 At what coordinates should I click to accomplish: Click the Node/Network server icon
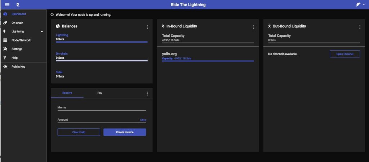point(5,40)
